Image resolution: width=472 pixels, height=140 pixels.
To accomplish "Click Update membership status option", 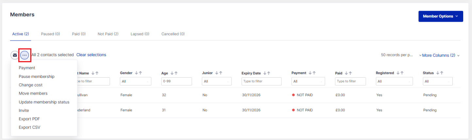I will [x=44, y=102].
